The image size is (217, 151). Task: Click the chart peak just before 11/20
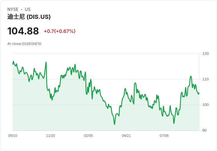(46, 62)
